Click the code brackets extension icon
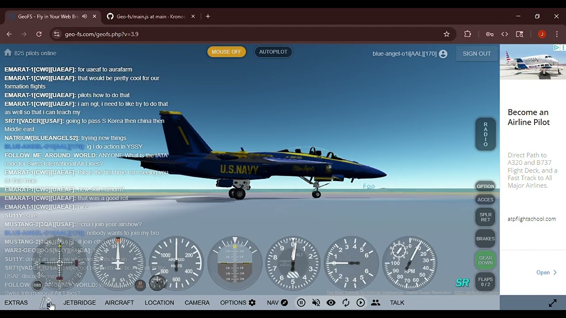Viewport: 566px width, 318px height. (505, 34)
